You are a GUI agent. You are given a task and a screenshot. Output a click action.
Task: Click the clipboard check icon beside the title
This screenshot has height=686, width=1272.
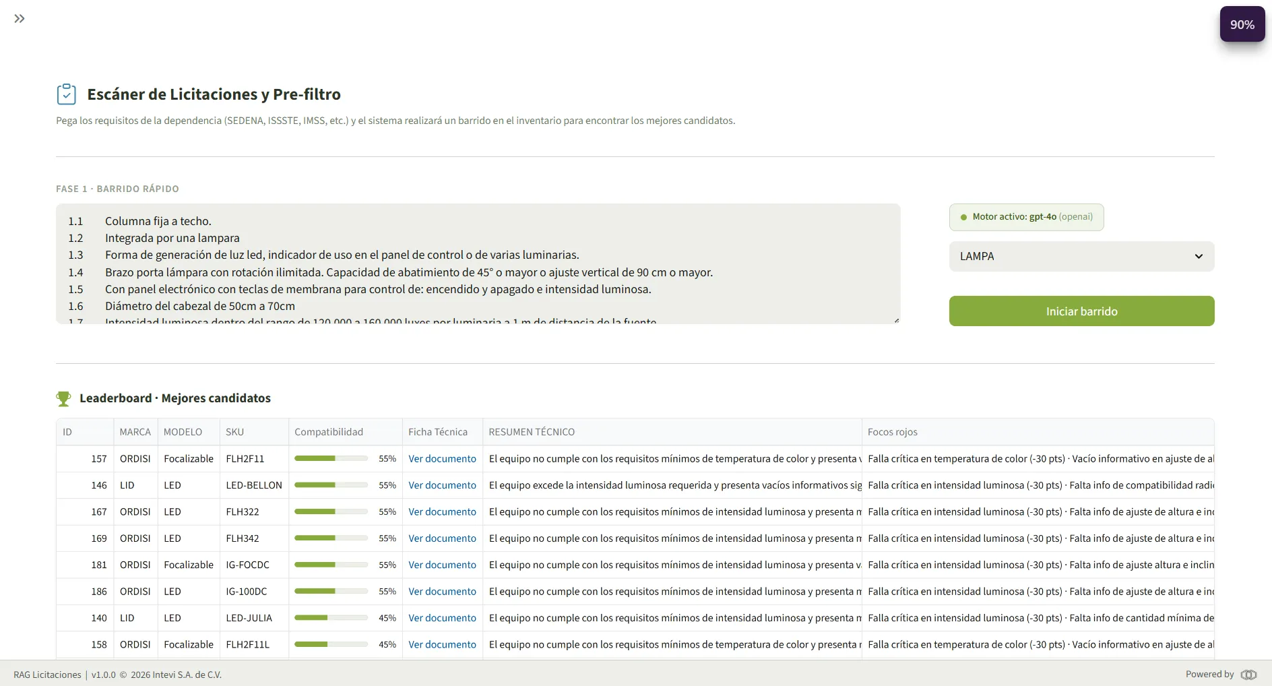point(66,94)
